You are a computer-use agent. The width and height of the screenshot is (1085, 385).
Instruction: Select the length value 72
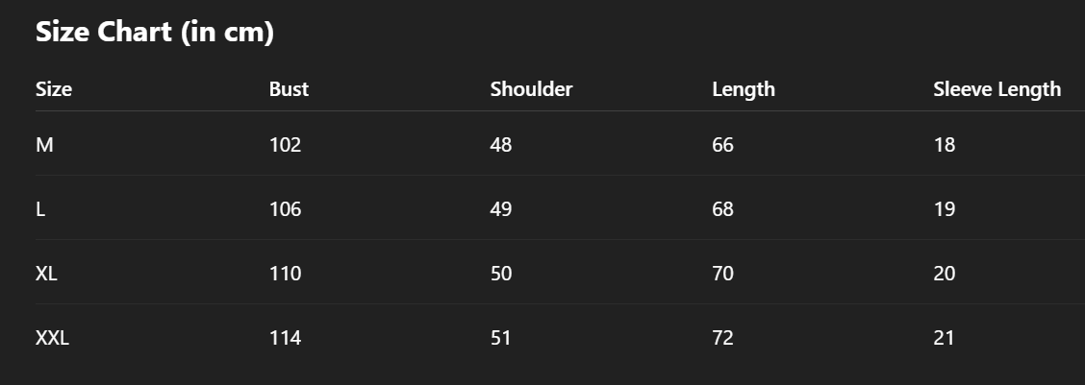tap(722, 337)
